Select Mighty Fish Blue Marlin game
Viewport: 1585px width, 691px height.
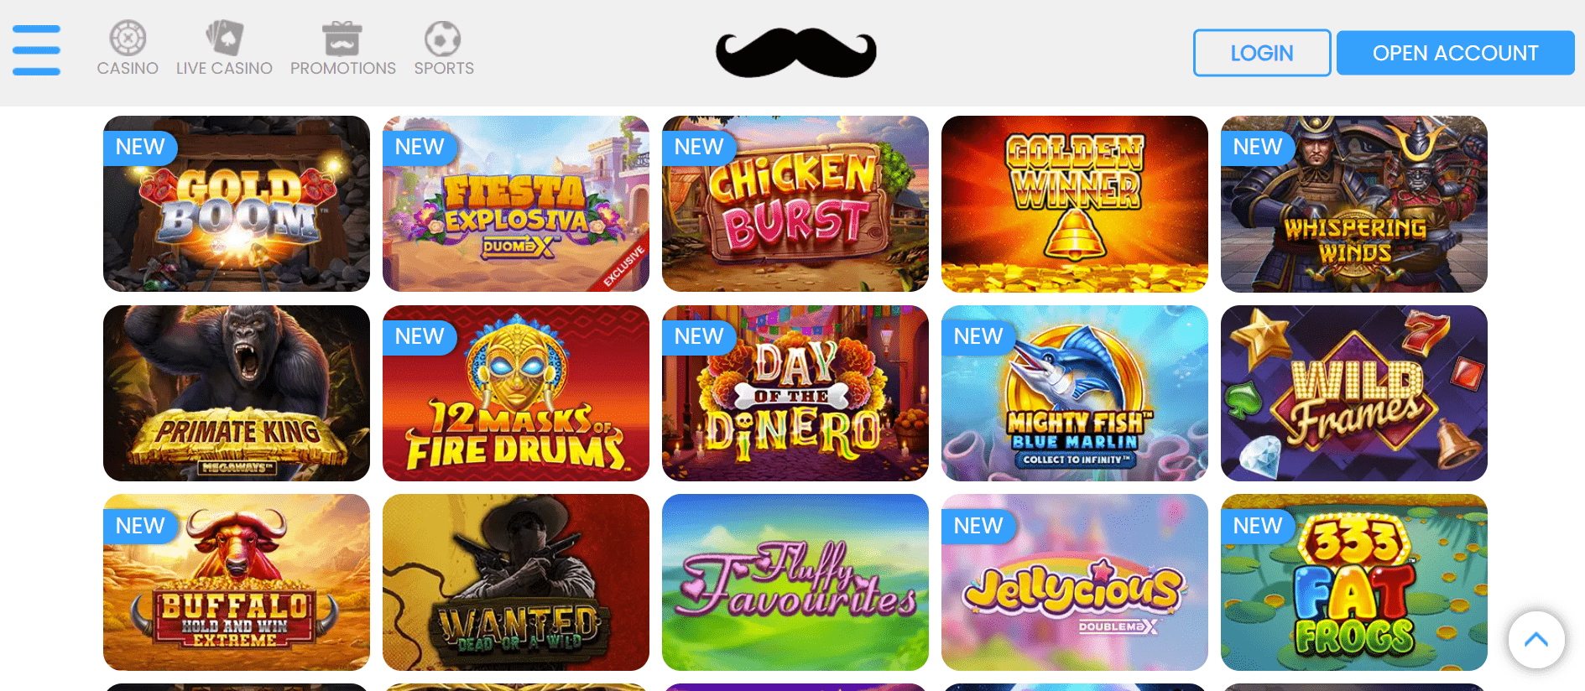click(1075, 393)
